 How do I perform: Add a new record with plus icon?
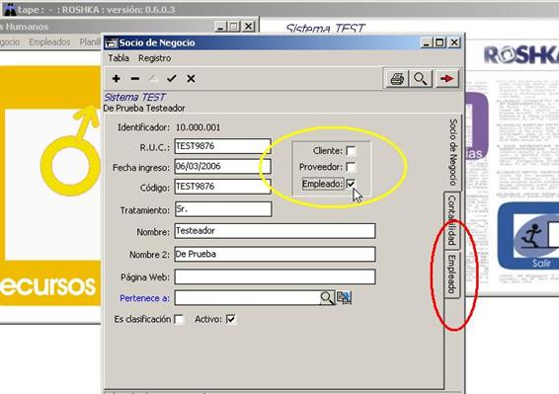pos(116,78)
